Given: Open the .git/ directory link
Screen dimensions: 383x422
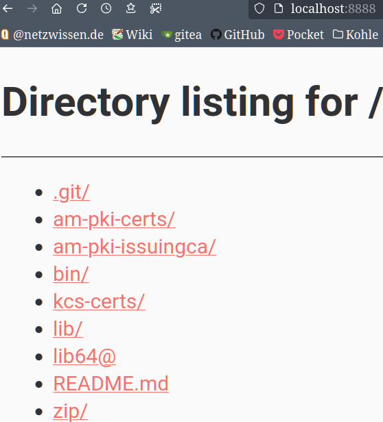Looking at the screenshot, I should pos(71,193).
